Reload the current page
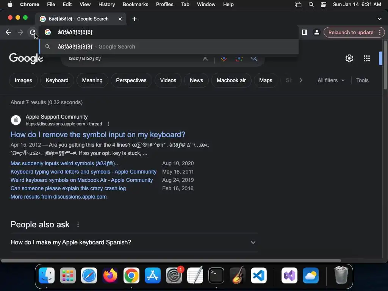388x291 pixels. (x=33, y=32)
